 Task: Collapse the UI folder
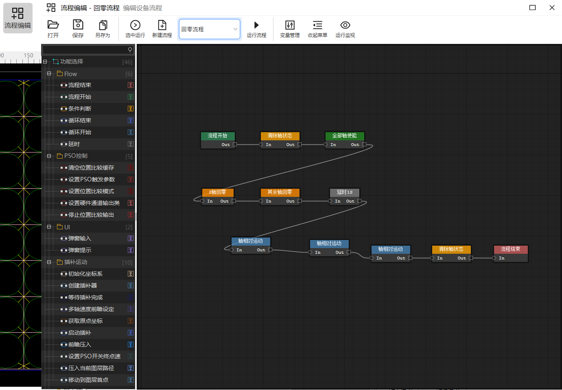pyautogui.click(x=49, y=227)
